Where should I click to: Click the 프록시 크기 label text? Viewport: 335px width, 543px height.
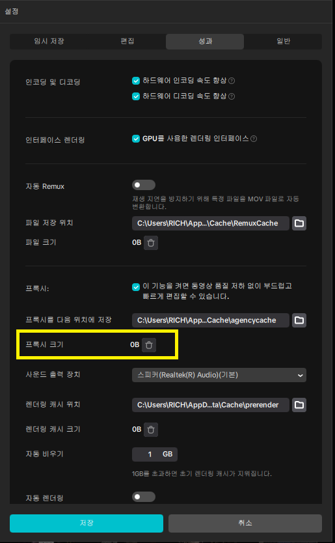(x=44, y=345)
